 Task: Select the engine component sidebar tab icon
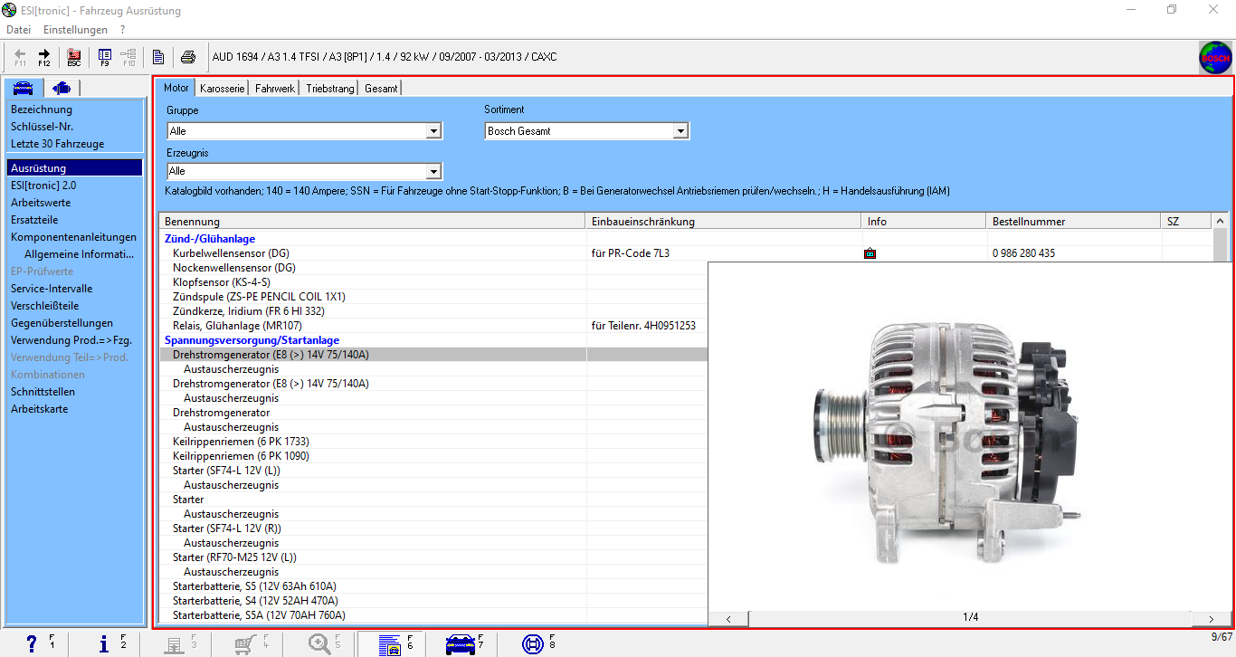coord(62,88)
